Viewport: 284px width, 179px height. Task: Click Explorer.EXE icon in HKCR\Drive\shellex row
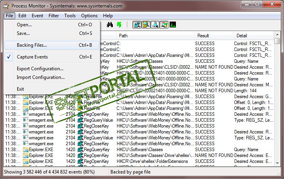[x=25, y=161]
